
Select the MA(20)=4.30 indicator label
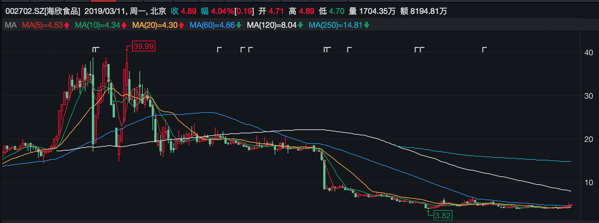click(x=155, y=25)
